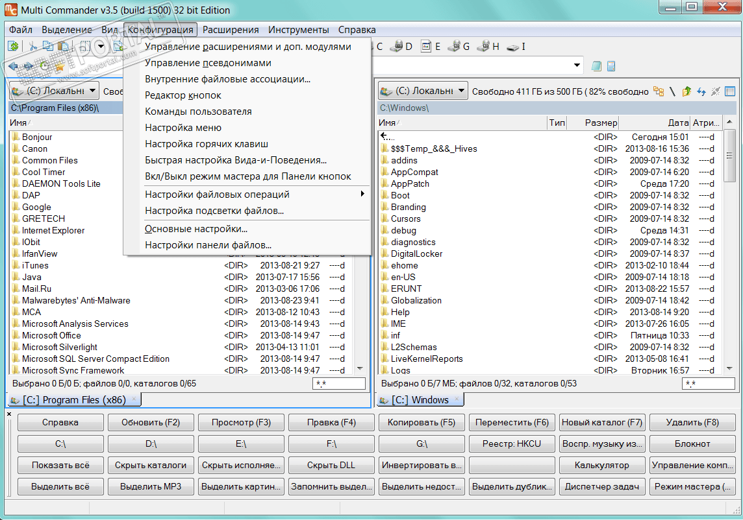Open the calculator icon beside the command line

[x=611, y=66]
